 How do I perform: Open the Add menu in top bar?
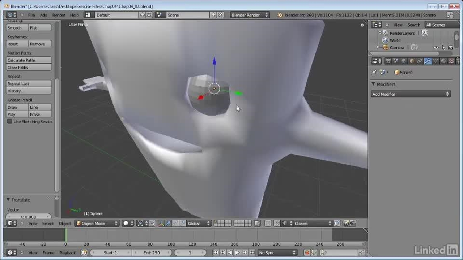43,15
